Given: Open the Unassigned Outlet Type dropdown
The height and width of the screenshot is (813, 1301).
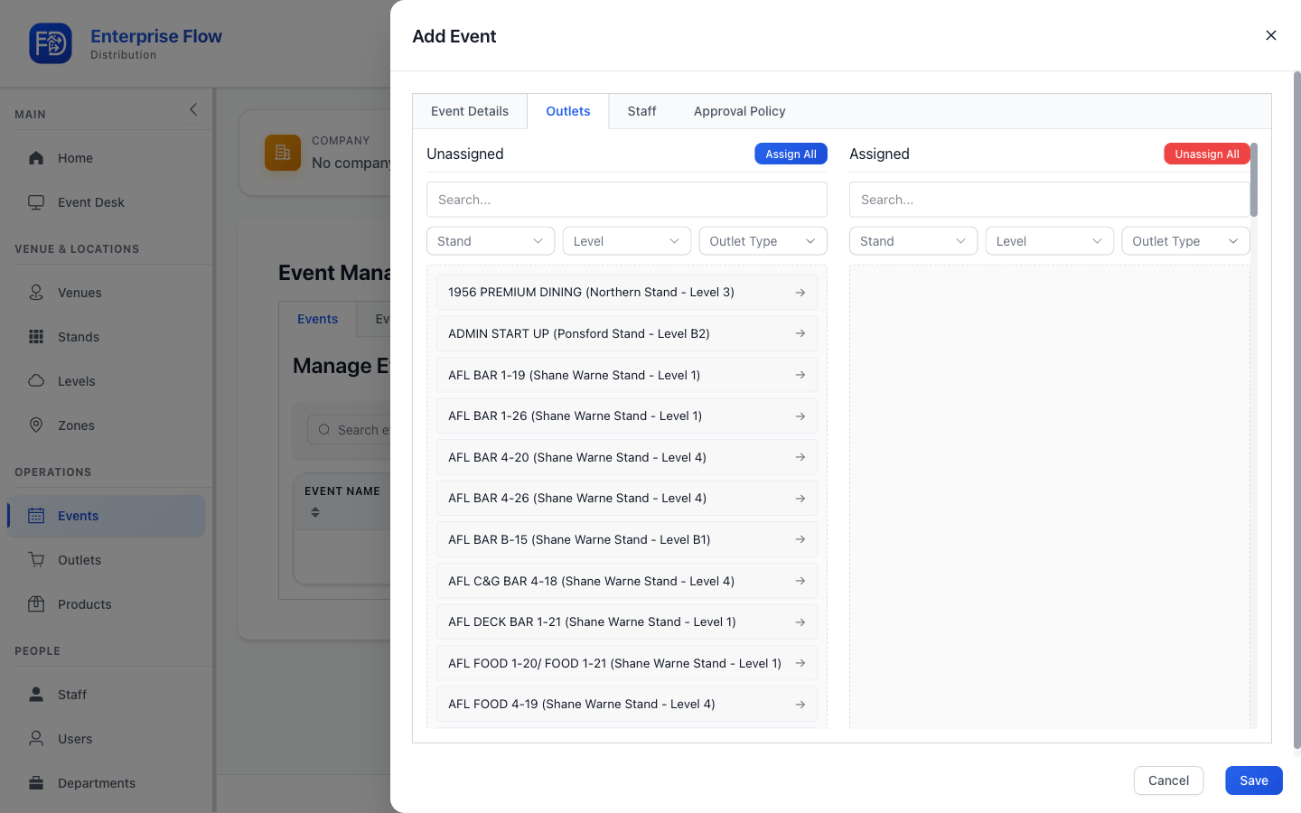Looking at the screenshot, I should pos(763,241).
